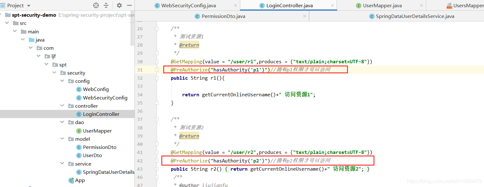This screenshot has width=484, height=187.
Task: Switch to UsersMapper xml tab
Action: pyautogui.click(x=465, y=5)
